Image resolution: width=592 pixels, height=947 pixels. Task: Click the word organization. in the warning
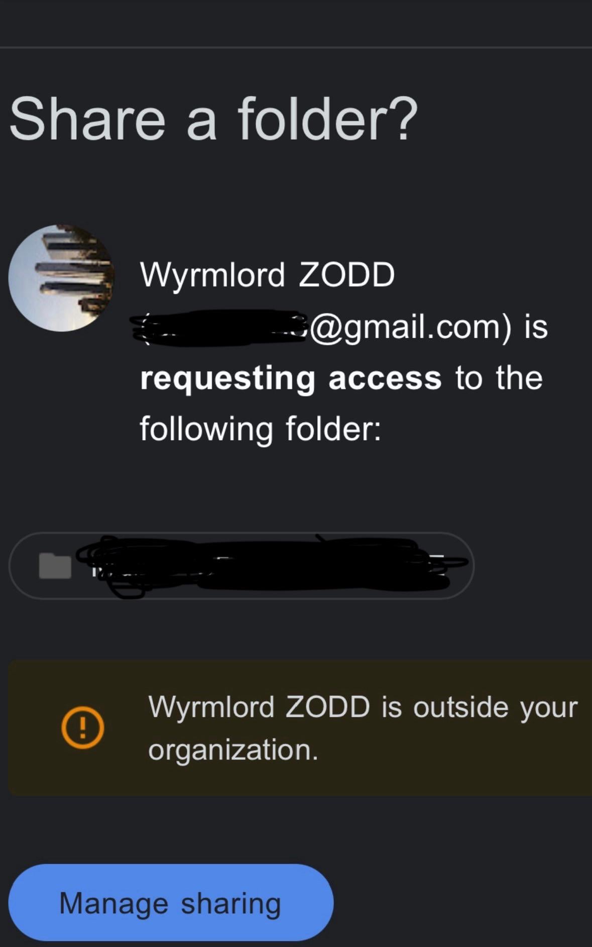233,750
